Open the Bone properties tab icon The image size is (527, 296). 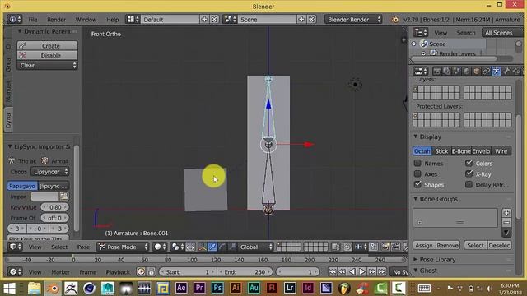click(x=506, y=72)
